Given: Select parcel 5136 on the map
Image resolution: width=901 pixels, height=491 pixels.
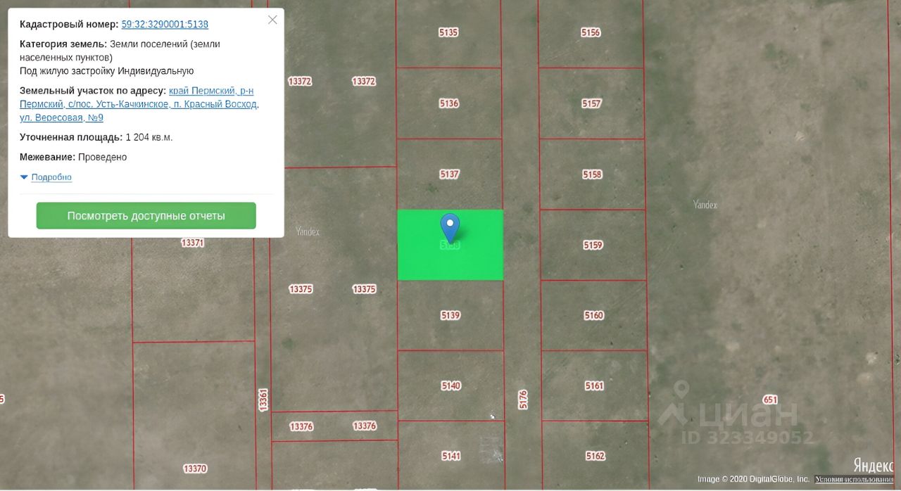Looking at the screenshot, I should [x=449, y=103].
